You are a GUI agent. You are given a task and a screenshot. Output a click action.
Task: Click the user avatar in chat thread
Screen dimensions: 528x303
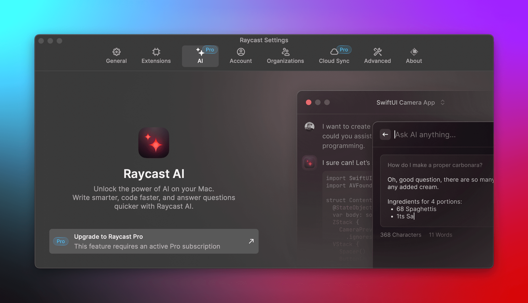pyautogui.click(x=310, y=127)
